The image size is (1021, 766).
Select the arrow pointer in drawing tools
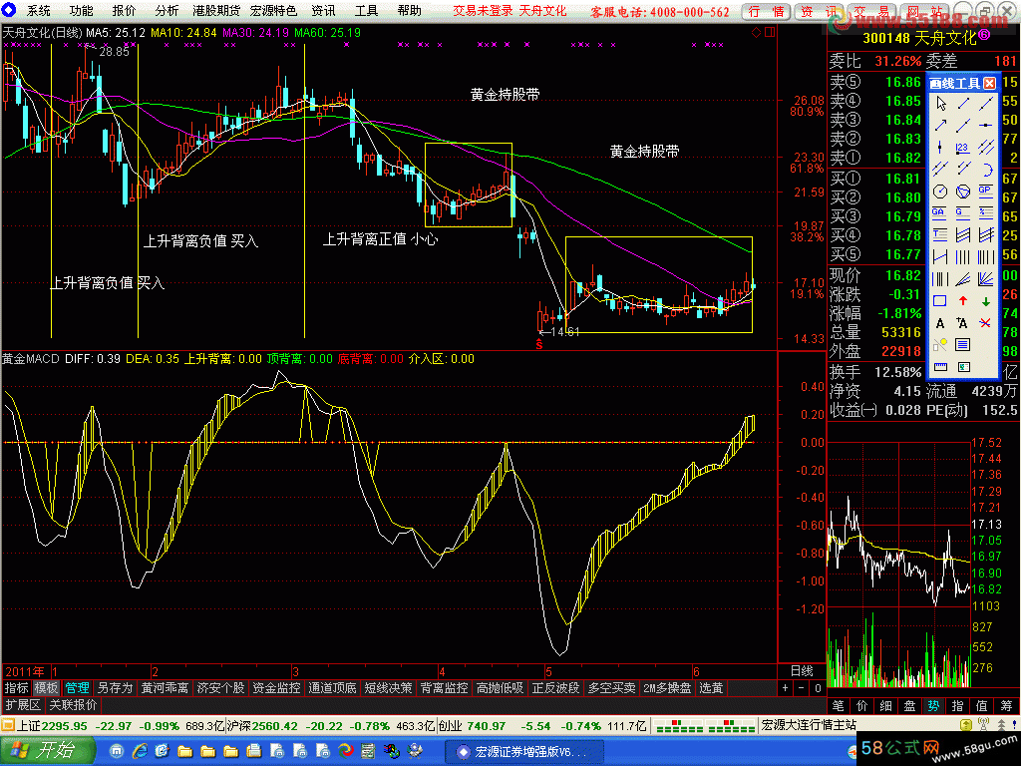click(939, 103)
